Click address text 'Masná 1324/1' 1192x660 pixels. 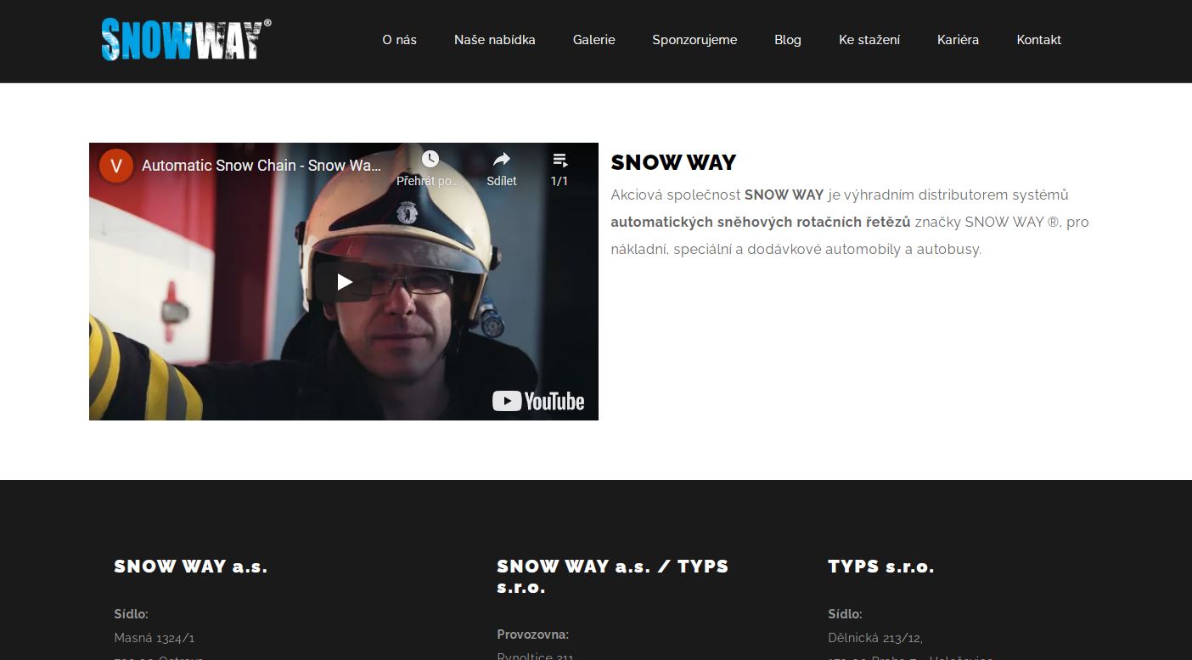tap(155, 638)
